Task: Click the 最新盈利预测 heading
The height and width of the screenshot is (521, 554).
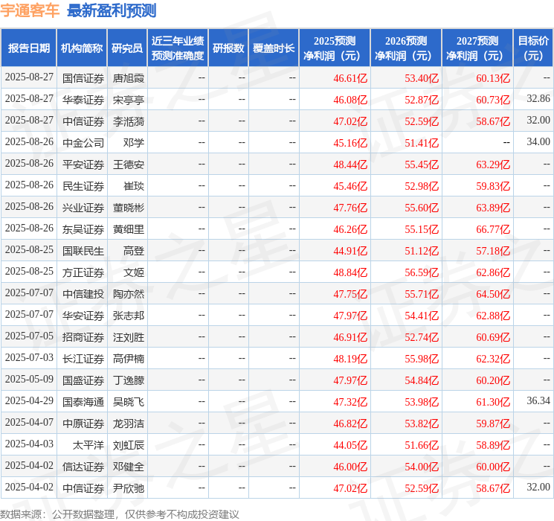Action: (x=112, y=10)
